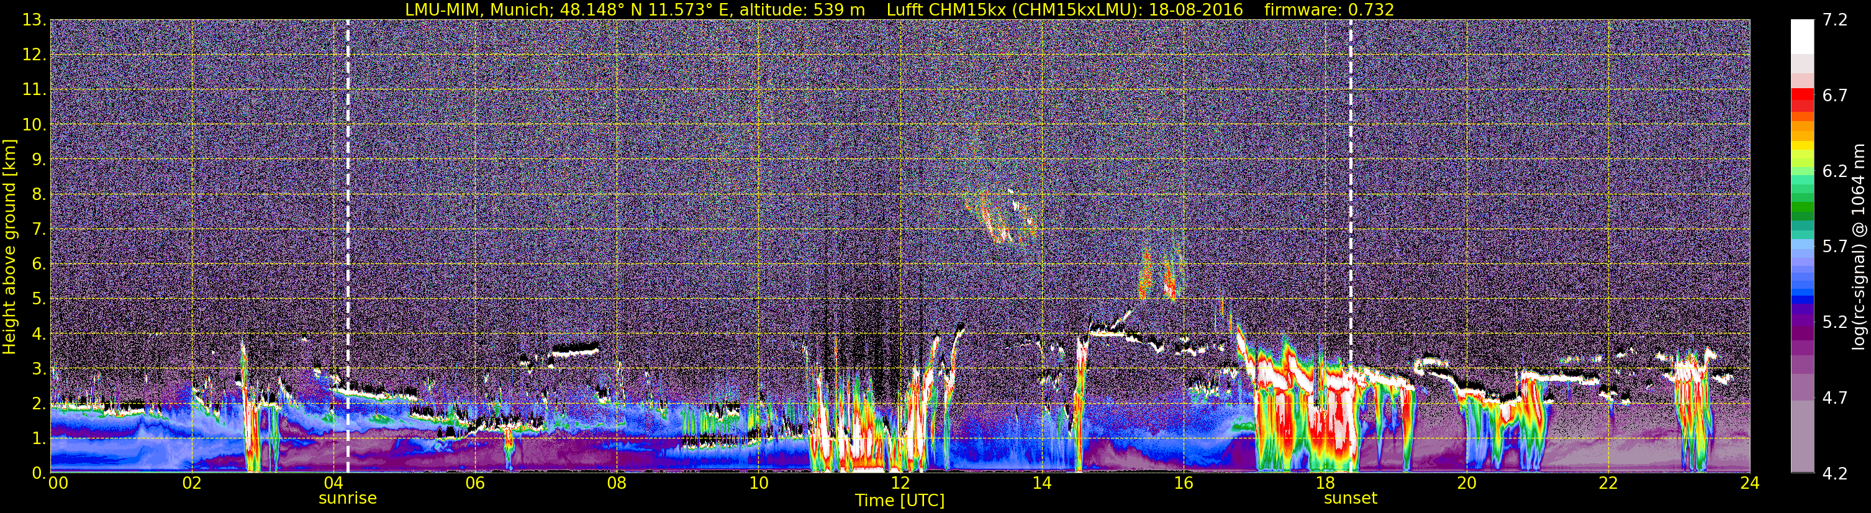Click the 6.2 value on the colorbar
Image resolution: width=1871 pixels, height=513 pixels.
1835,171
